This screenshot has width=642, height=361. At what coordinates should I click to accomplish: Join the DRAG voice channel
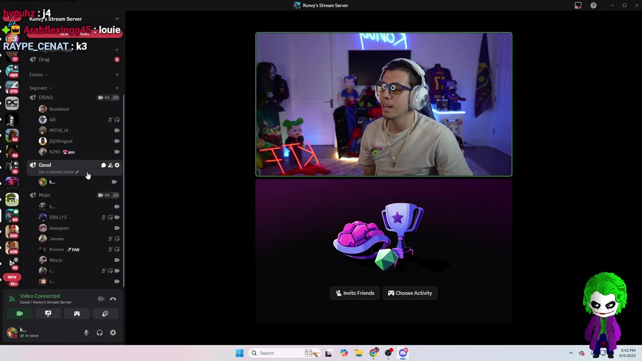point(74,97)
